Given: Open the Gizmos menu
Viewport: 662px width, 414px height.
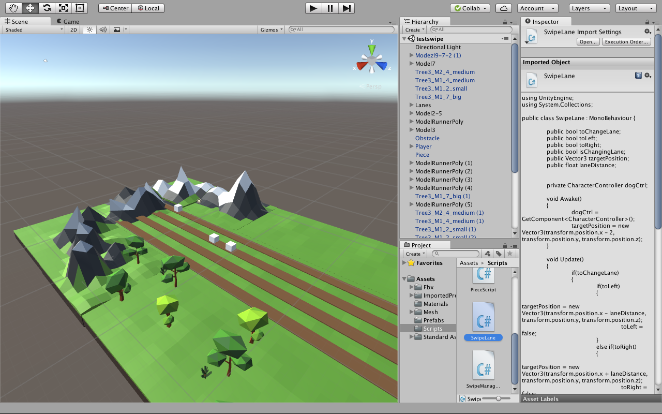Looking at the screenshot, I should (272, 30).
